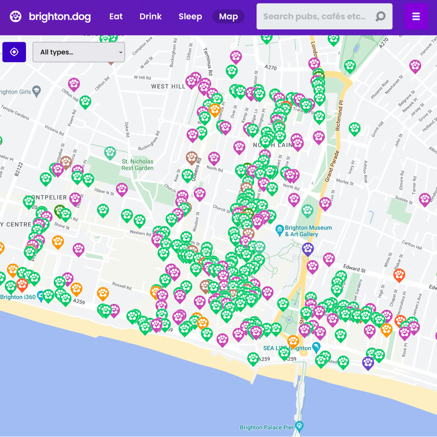The height and width of the screenshot is (437, 437).
Task: Select the dark green pin near Montpelier label
Action: pyautogui.click(x=59, y=211)
